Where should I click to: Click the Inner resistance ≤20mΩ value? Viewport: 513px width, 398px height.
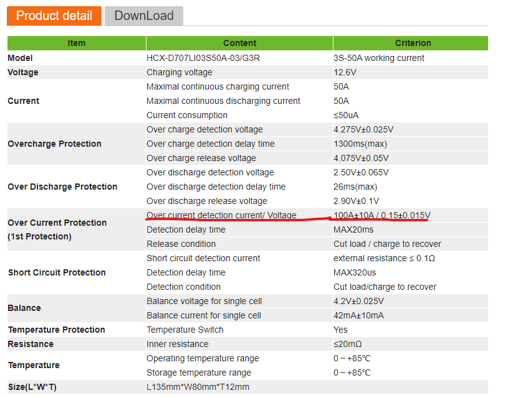coord(347,344)
